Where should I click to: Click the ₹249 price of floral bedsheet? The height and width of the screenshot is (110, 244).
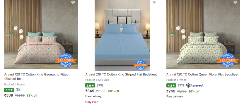[171, 91]
